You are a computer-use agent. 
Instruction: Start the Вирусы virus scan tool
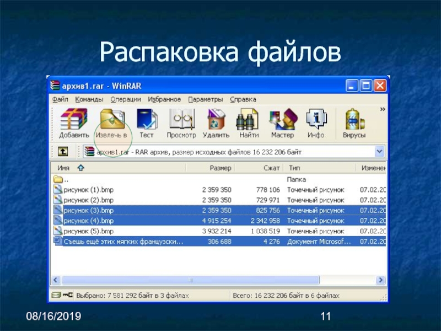(x=354, y=123)
